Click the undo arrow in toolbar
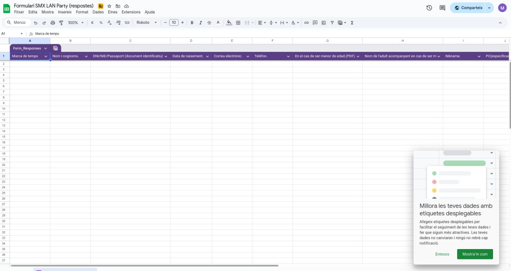 (x=35, y=22)
